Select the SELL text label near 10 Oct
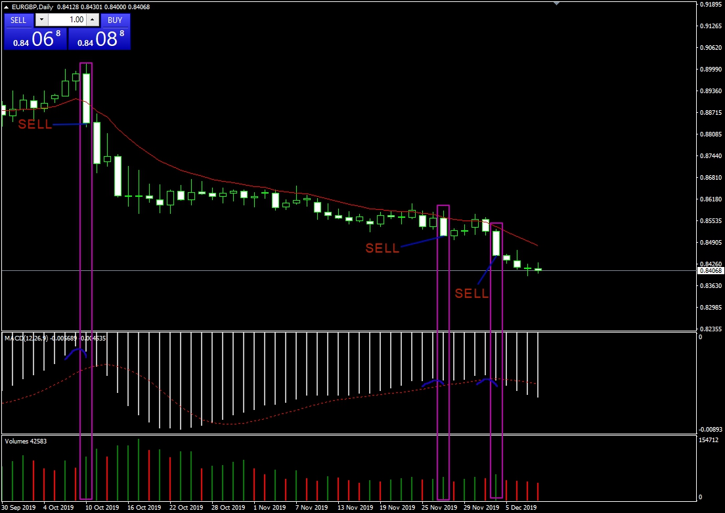 (x=35, y=125)
